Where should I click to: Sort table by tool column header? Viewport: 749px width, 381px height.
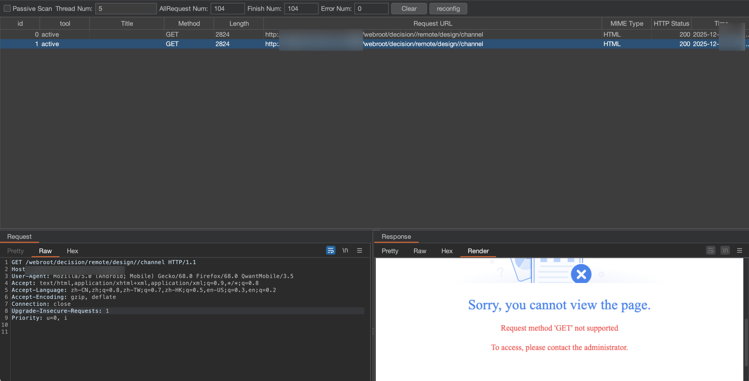(65, 23)
